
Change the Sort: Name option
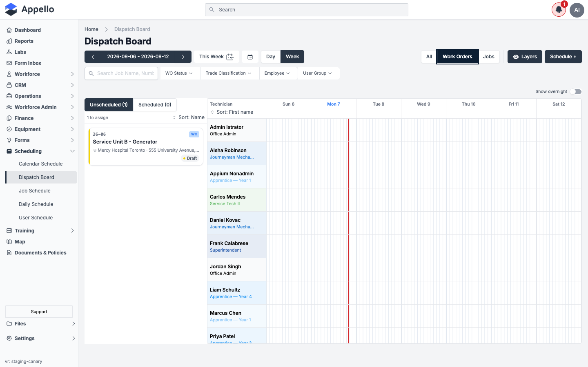click(x=189, y=117)
